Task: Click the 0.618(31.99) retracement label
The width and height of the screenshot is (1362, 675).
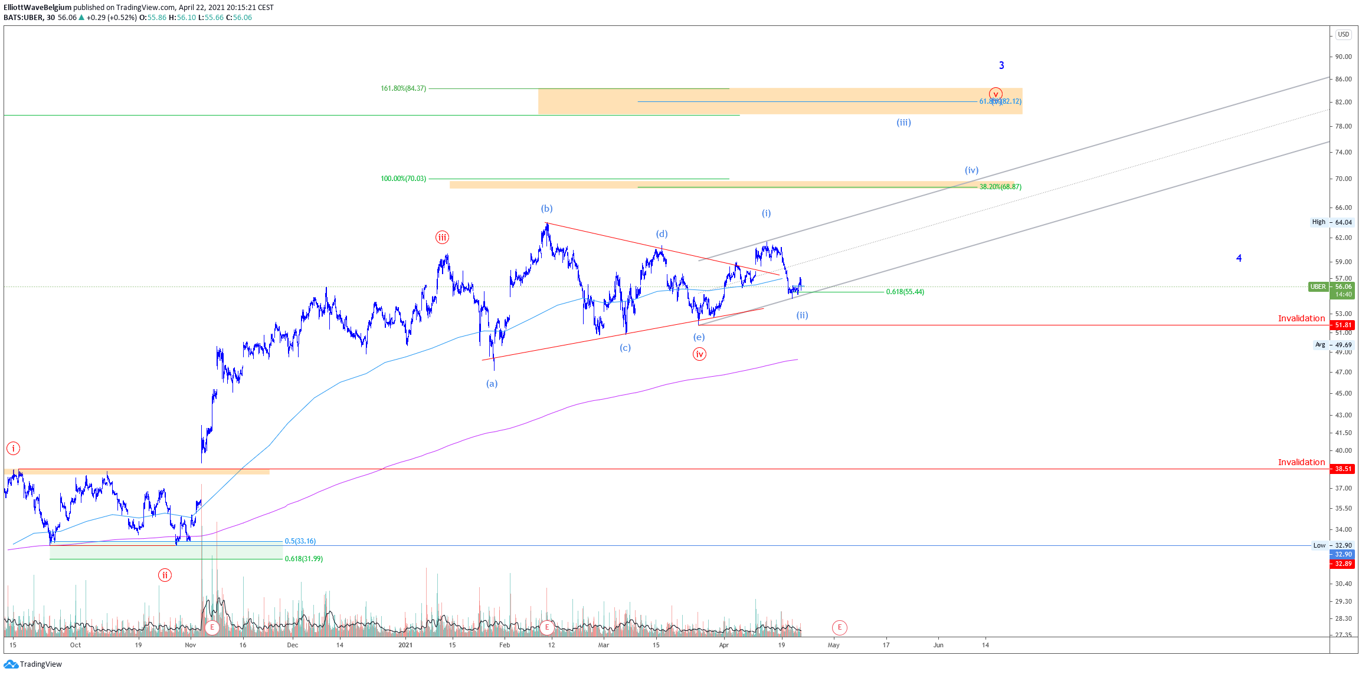Action: 303,559
